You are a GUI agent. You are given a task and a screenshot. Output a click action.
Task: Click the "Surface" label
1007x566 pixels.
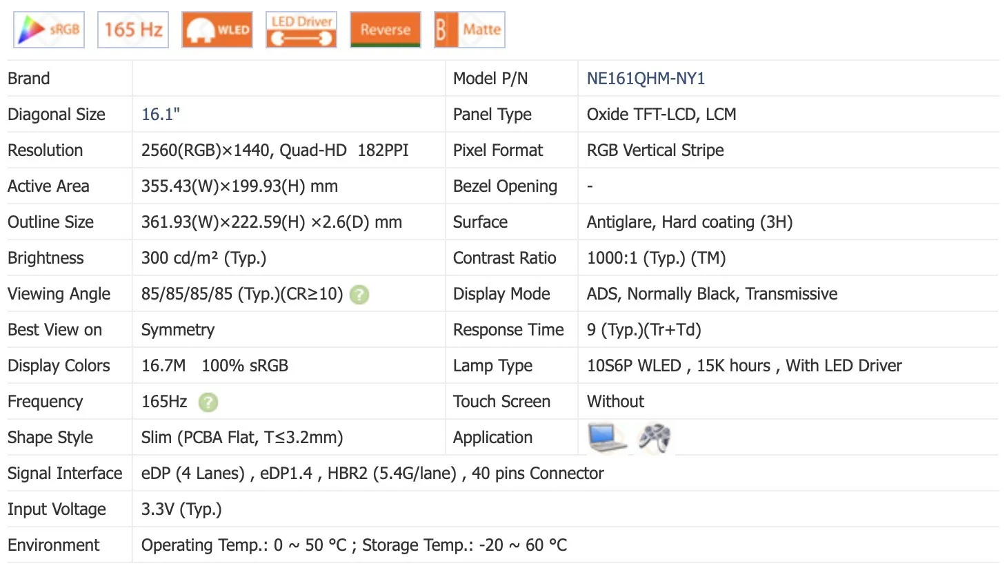[x=481, y=222]
